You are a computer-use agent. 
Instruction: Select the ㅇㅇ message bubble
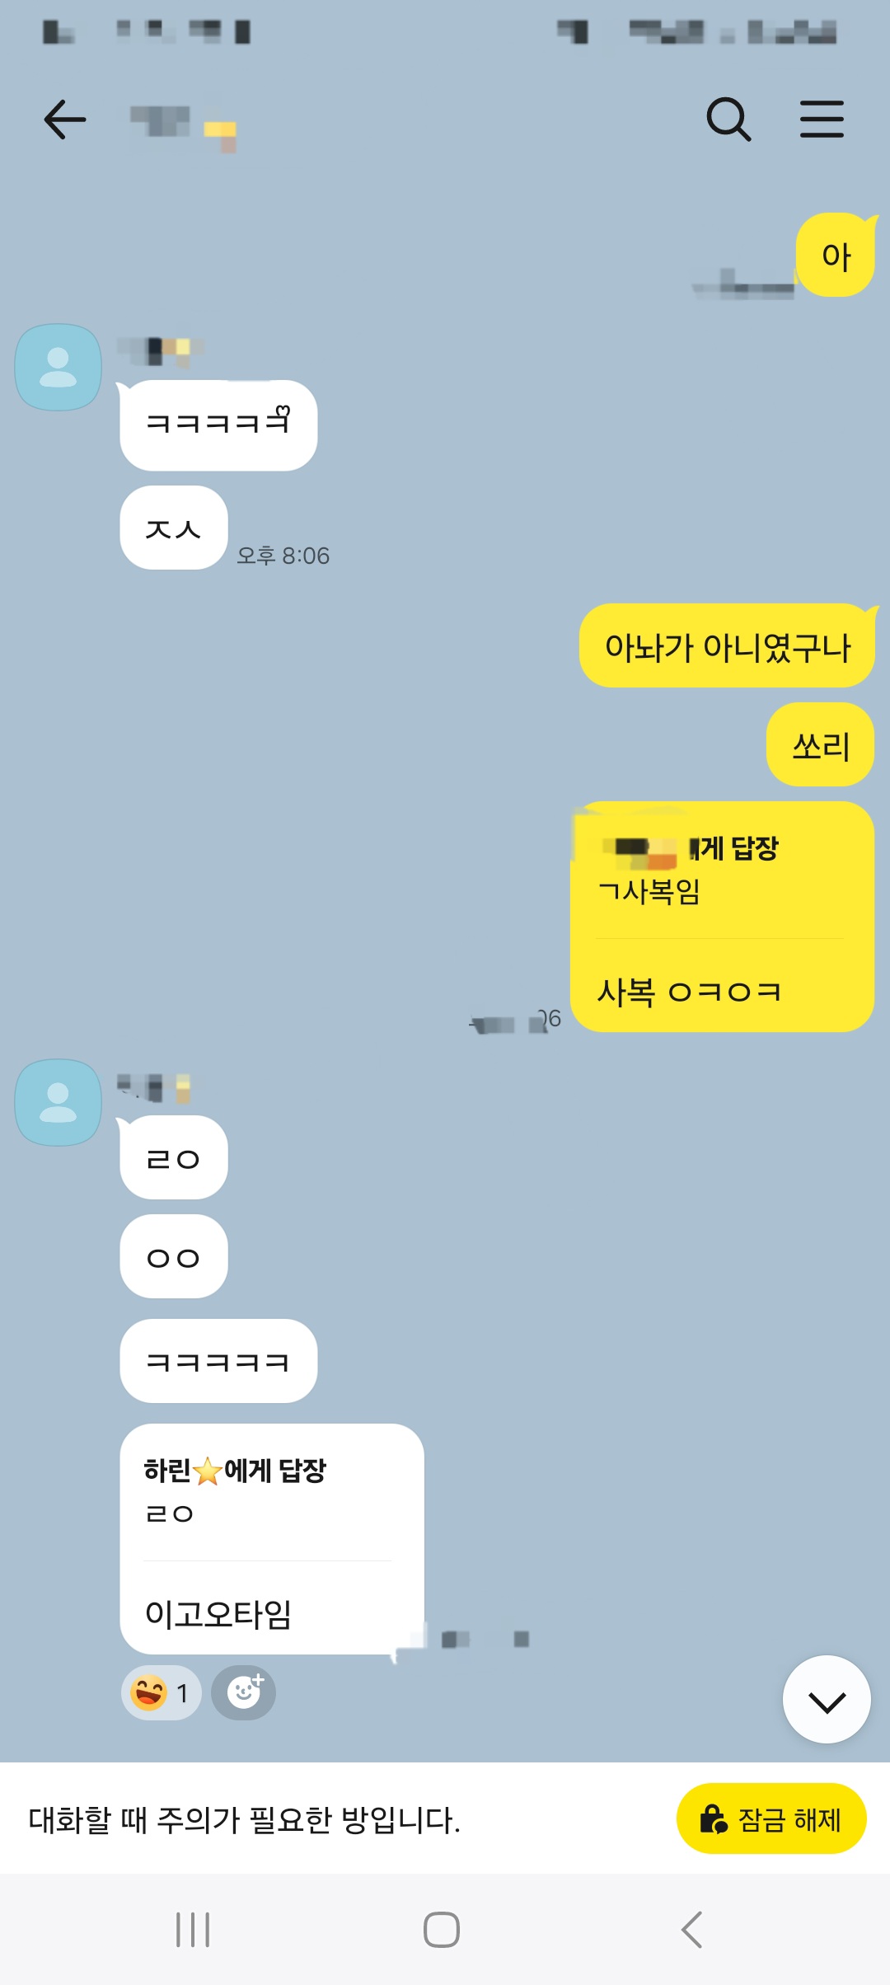tap(174, 1256)
